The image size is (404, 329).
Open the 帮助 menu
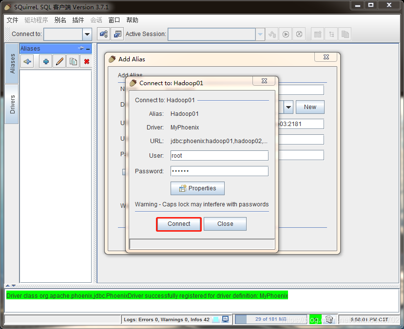click(x=132, y=20)
